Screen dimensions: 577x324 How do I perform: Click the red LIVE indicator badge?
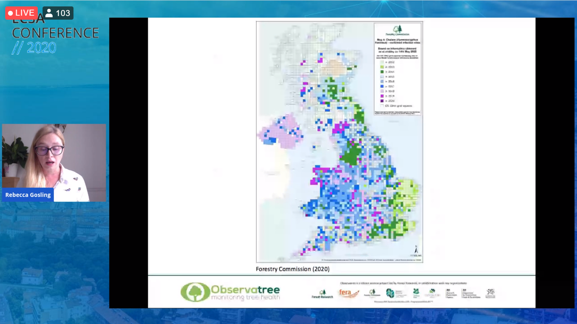[21, 13]
